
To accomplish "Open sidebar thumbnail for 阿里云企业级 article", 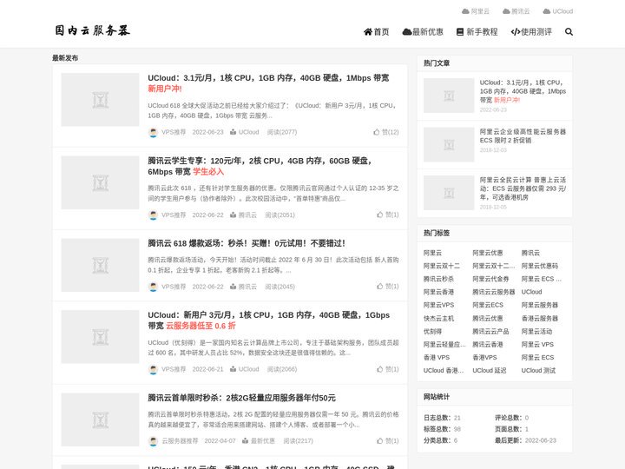I will [449, 145].
